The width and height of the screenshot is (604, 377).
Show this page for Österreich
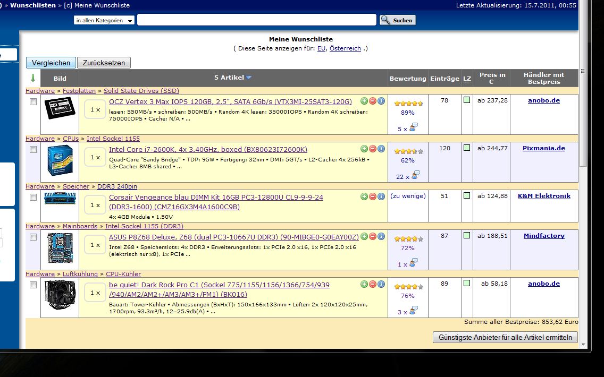[x=345, y=48]
